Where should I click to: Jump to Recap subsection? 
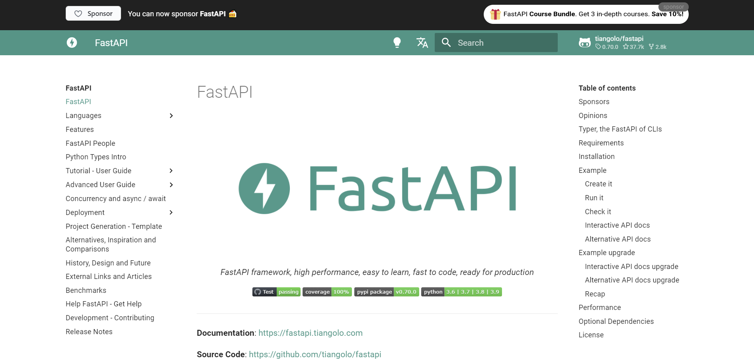pos(595,294)
